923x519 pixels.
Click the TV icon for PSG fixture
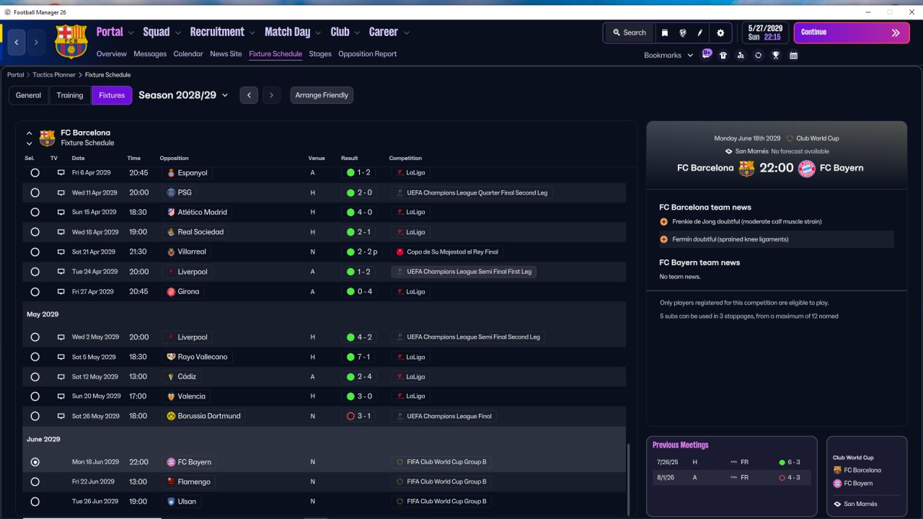click(x=61, y=192)
